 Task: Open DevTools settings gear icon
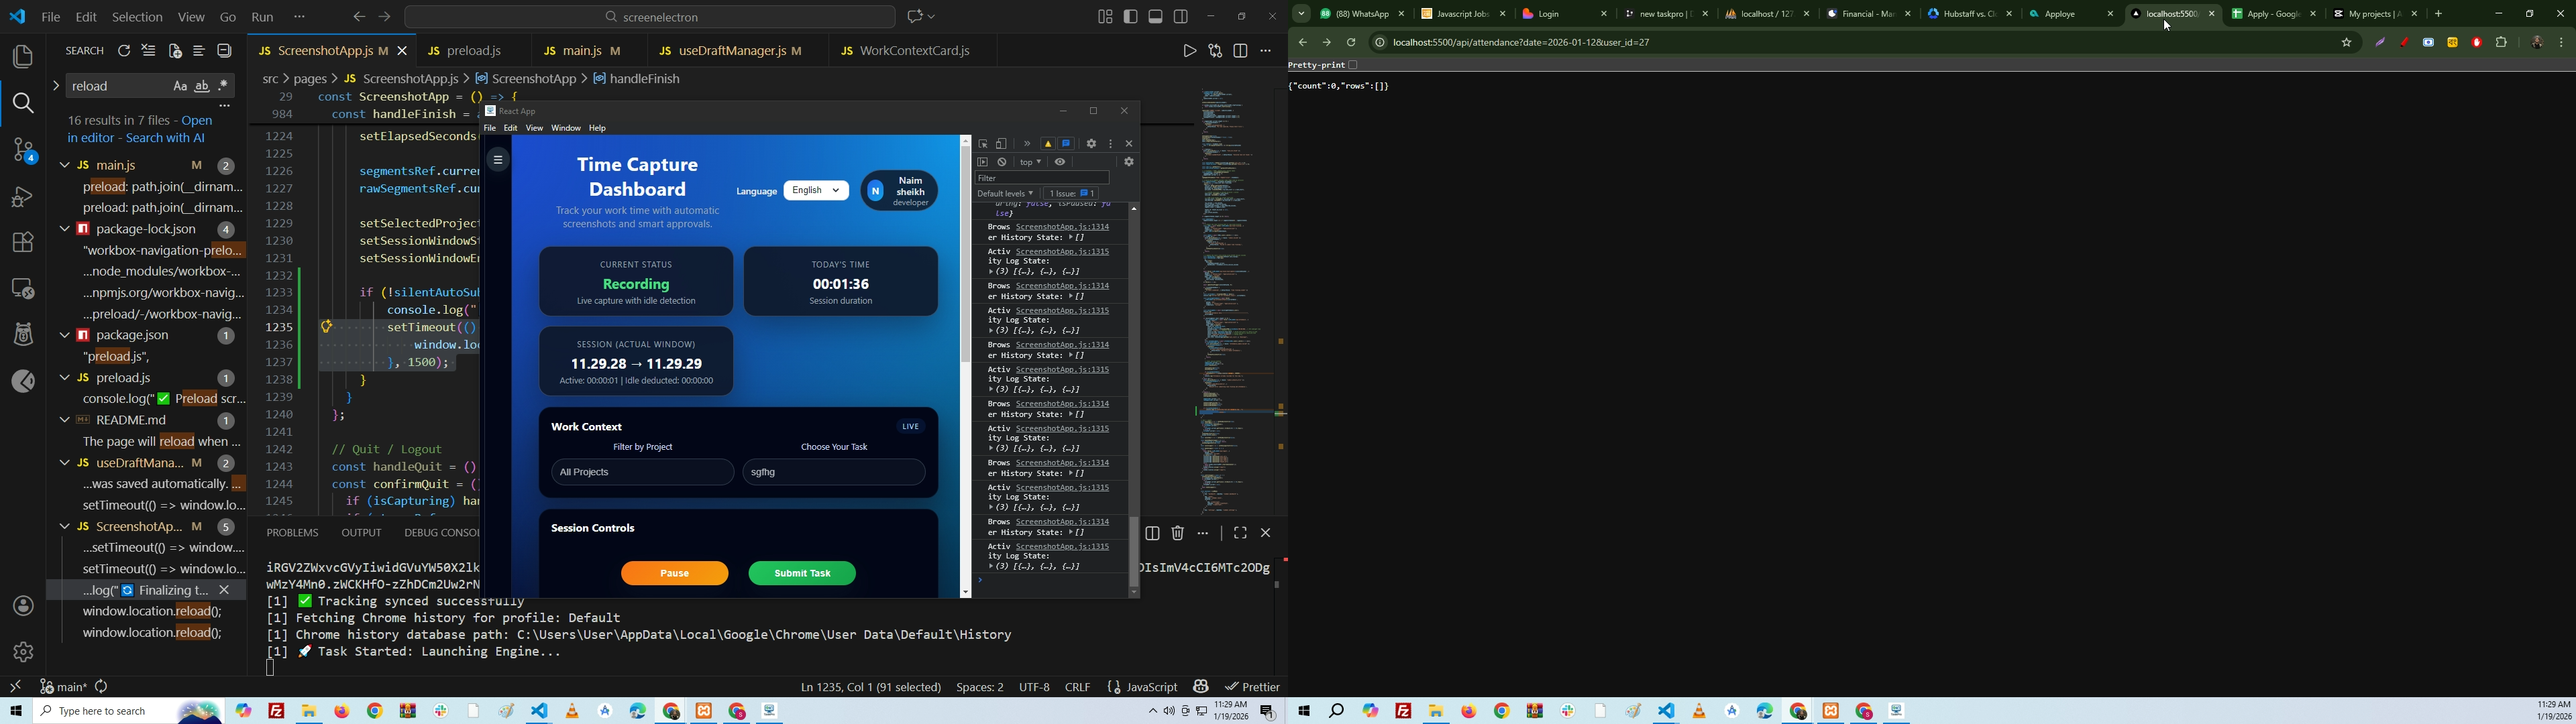[x=1092, y=144]
